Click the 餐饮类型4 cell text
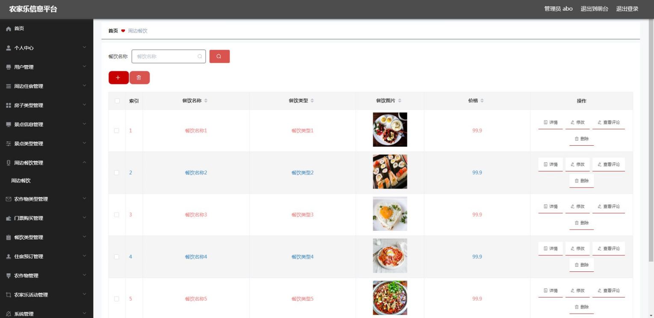This screenshot has height=318, width=654. click(x=303, y=257)
